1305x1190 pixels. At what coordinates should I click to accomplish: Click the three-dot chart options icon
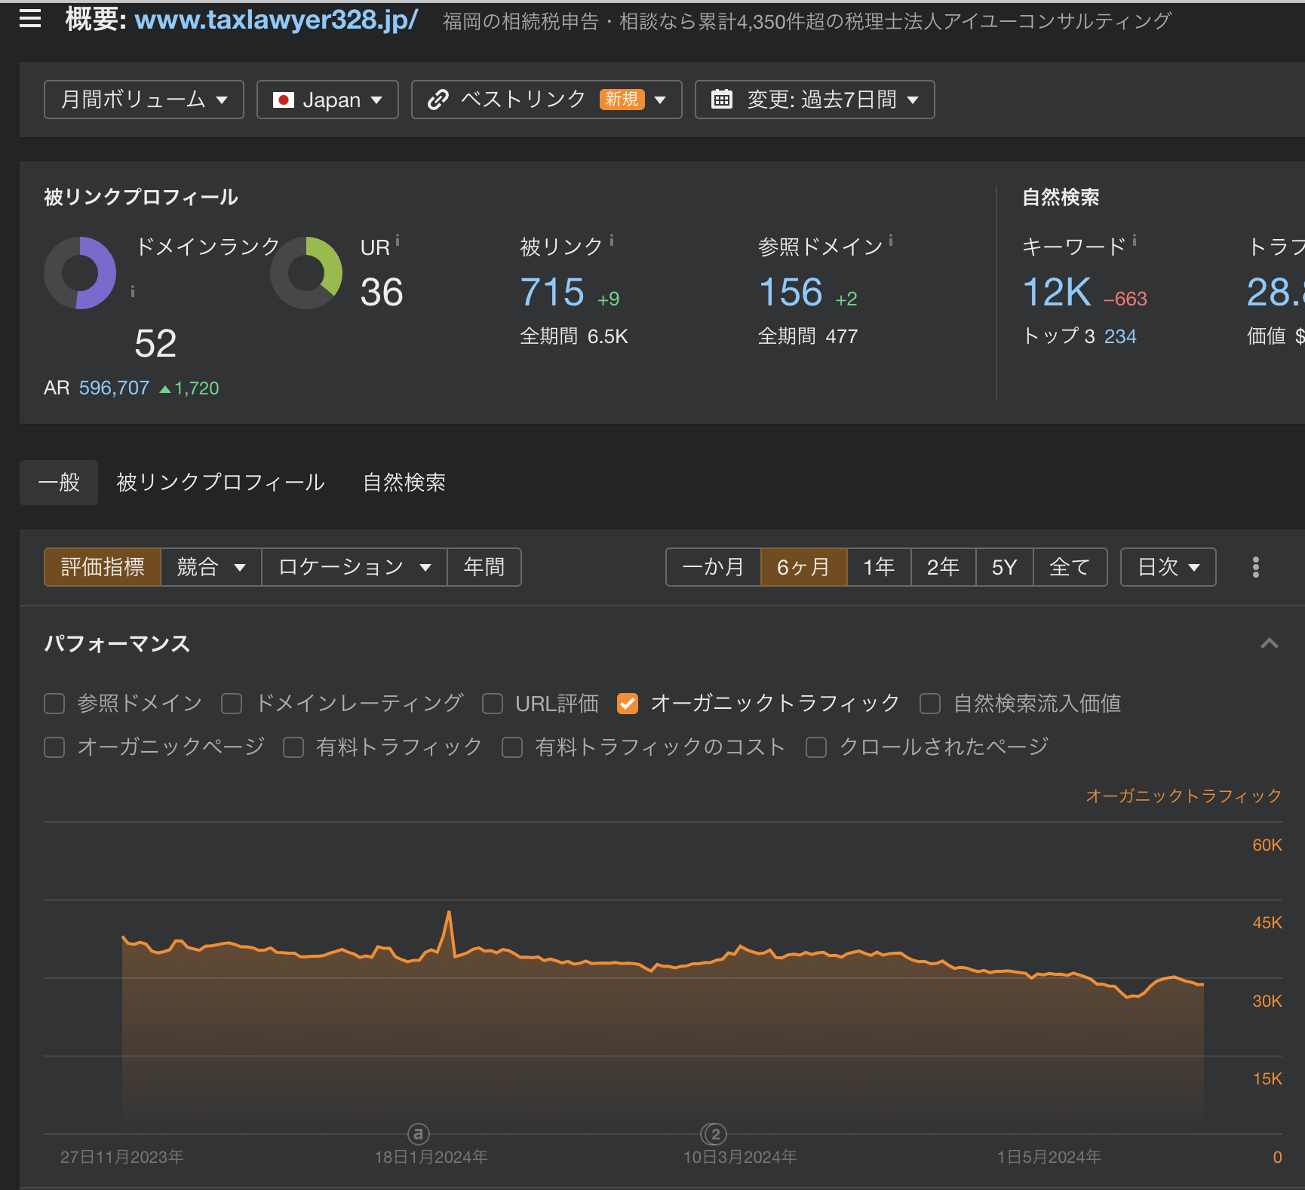(x=1255, y=567)
